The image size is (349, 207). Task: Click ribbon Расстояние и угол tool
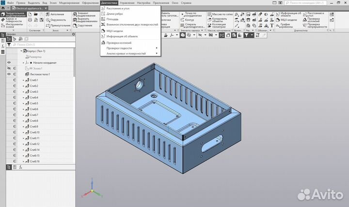314,15
